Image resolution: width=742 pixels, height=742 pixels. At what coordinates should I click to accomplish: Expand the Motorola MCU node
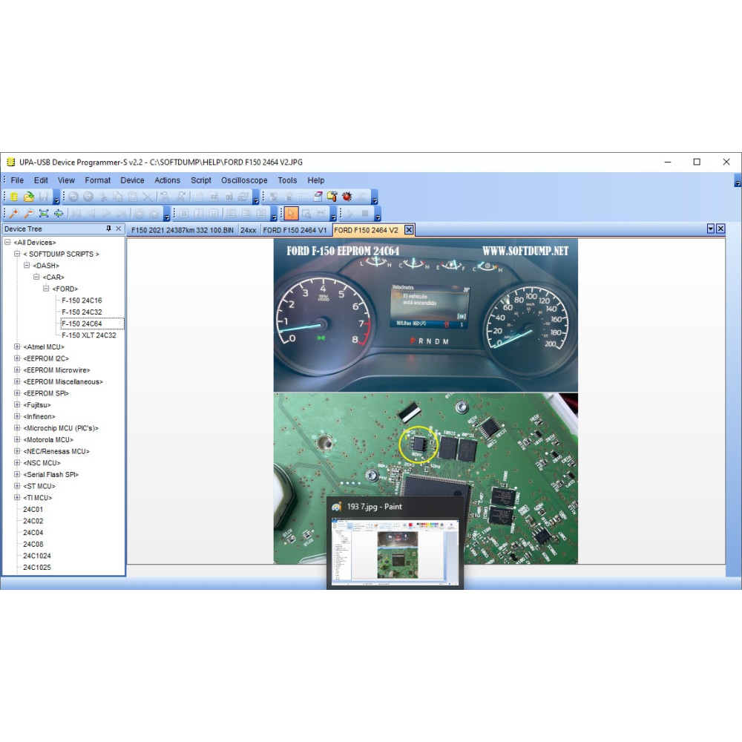[x=17, y=439]
